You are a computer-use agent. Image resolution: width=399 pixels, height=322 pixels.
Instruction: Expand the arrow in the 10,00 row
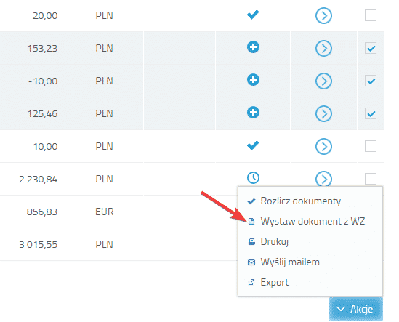[x=323, y=147]
